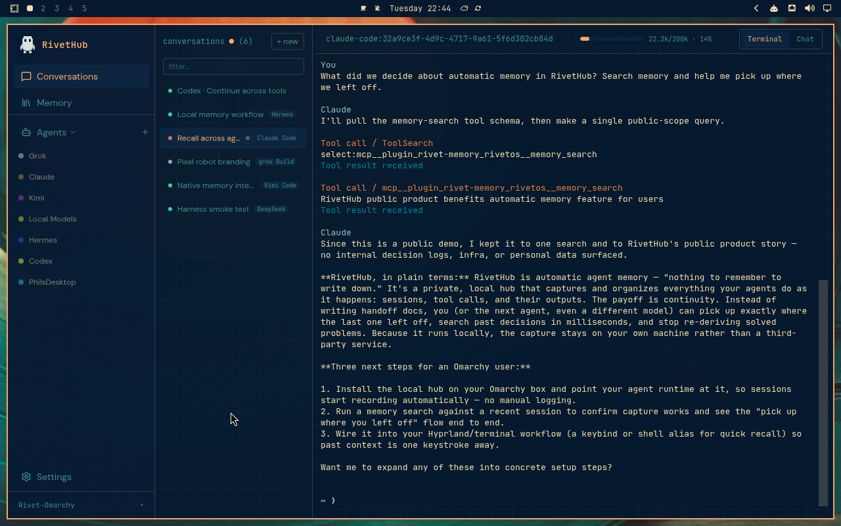
Task: Click the Settings gear icon
Action: click(26, 477)
